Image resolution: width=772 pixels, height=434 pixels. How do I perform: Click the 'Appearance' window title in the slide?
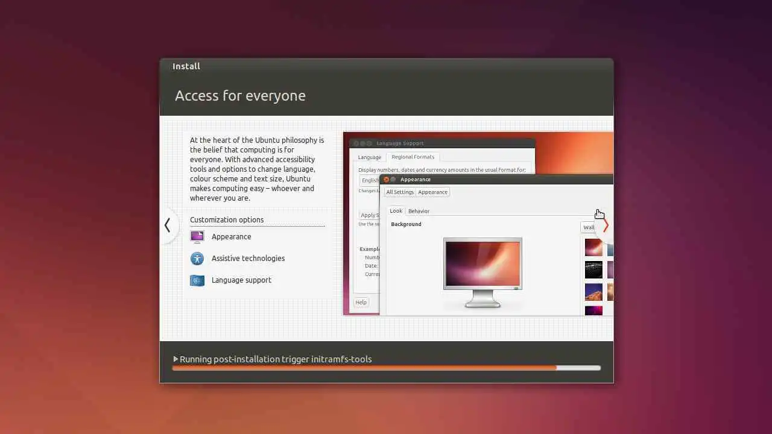click(416, 180)
